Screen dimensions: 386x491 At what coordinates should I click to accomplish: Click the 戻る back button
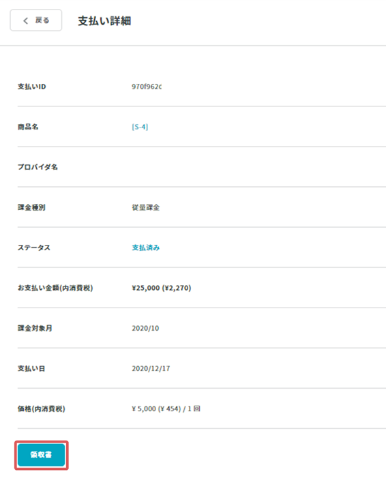(36, 20)
